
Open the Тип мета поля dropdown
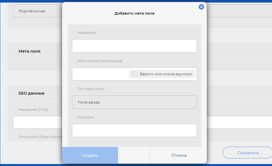pyautogui.click(x=134, y=102)
